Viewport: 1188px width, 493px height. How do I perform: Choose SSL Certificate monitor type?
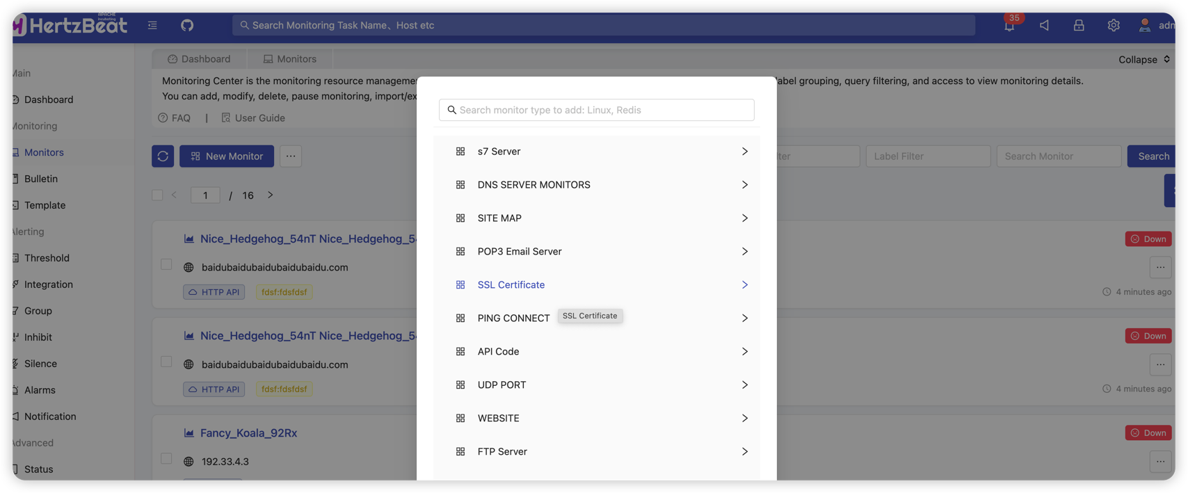coord(511,285)
